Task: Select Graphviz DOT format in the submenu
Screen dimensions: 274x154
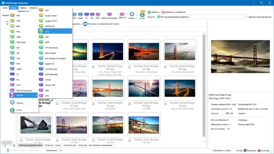Action: tap(55, 21)
